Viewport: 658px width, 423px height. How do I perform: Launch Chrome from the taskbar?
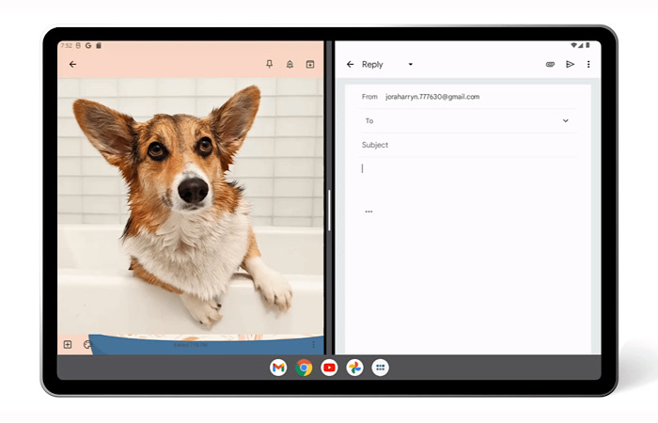(x=304, y=368)
